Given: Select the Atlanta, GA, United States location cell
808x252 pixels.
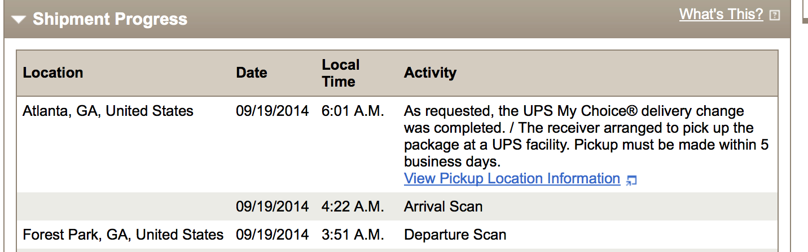Looking at the screenshot, I should pos(108,111).
